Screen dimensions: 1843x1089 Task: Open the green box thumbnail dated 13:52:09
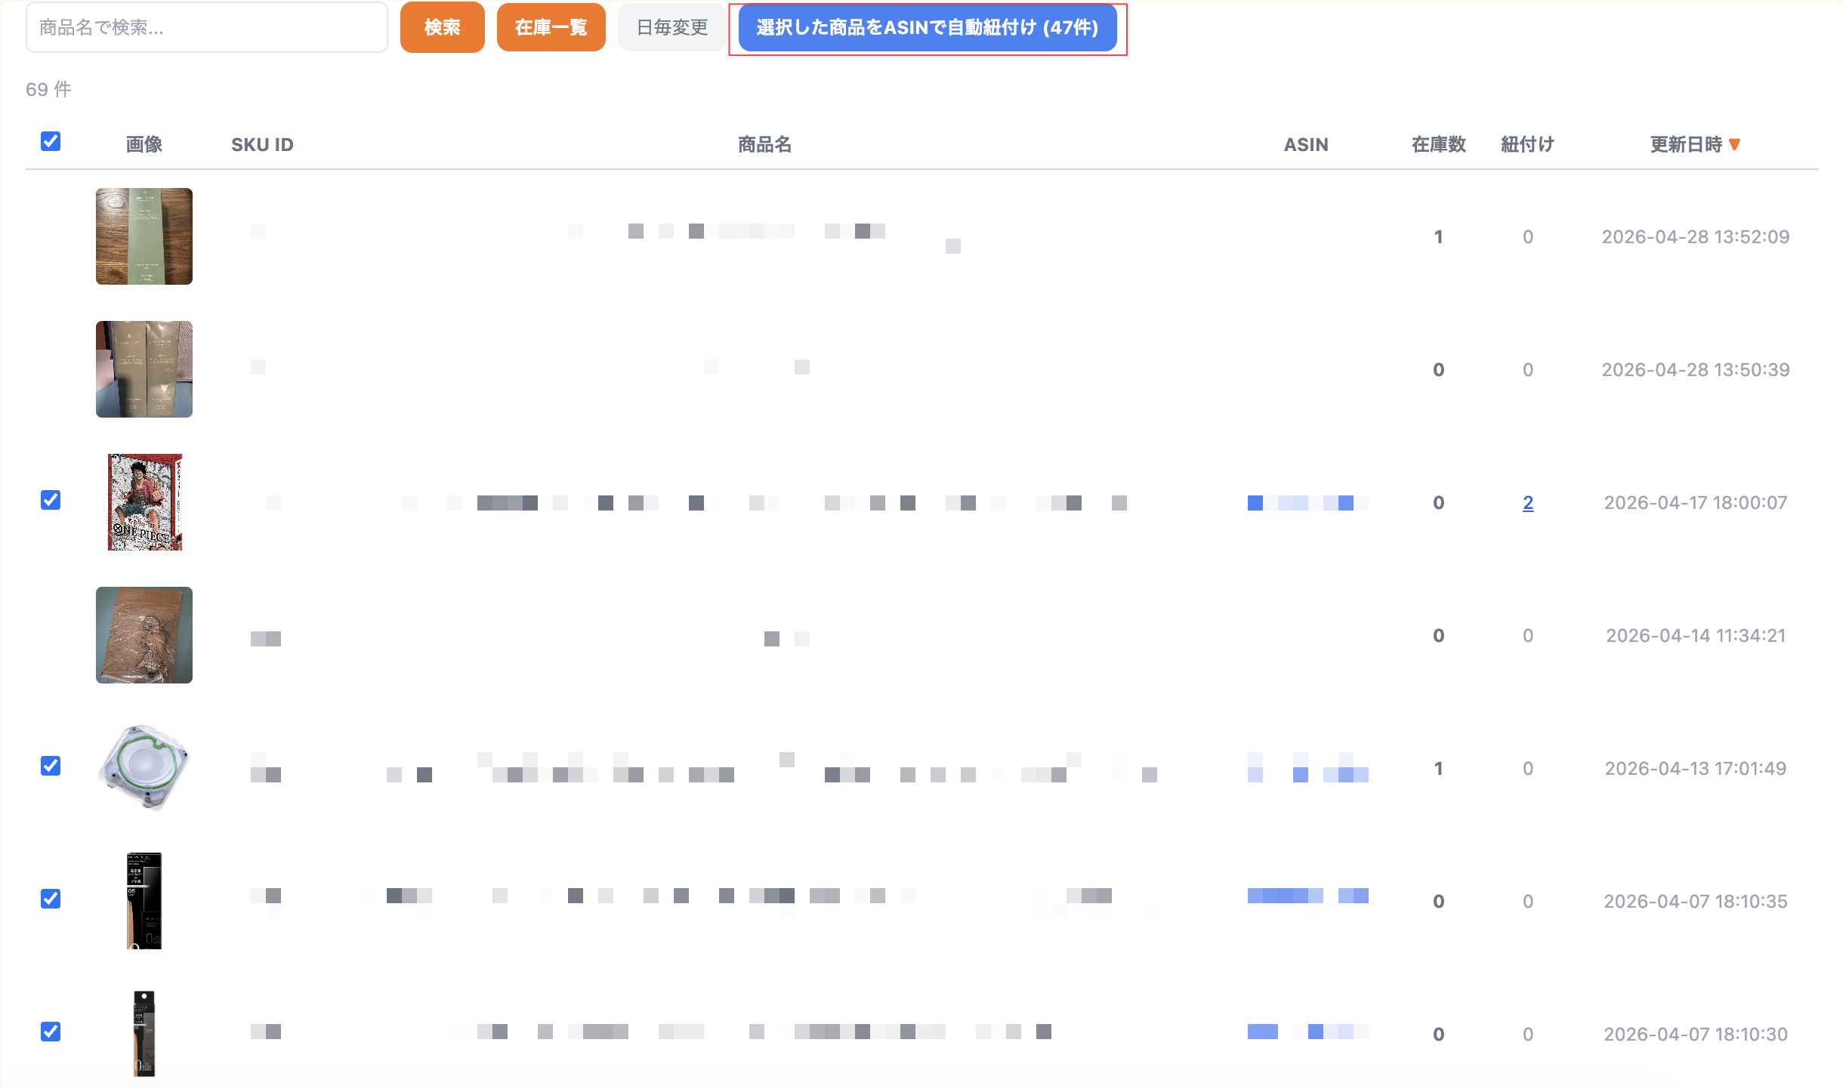click(x=144, y=236)
